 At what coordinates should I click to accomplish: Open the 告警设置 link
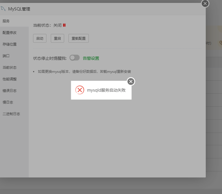(x=91, y=58)
